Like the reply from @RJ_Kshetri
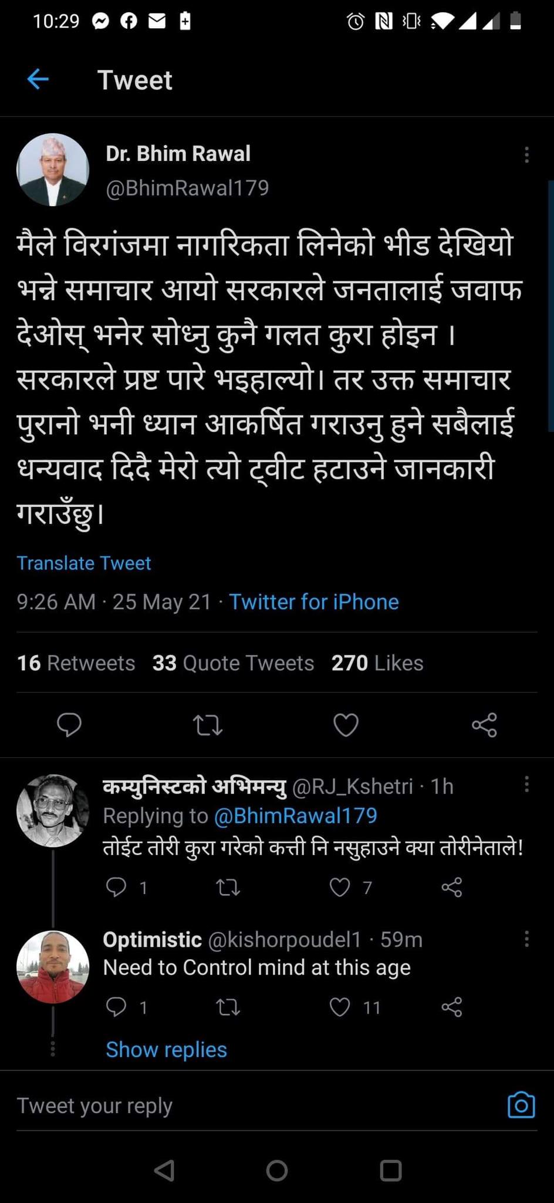 pyautogui.click(x=340, y=887)
